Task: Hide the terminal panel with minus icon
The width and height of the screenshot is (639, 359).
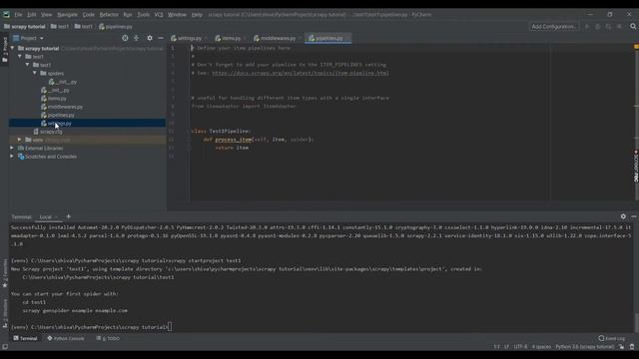Action: 634,216
